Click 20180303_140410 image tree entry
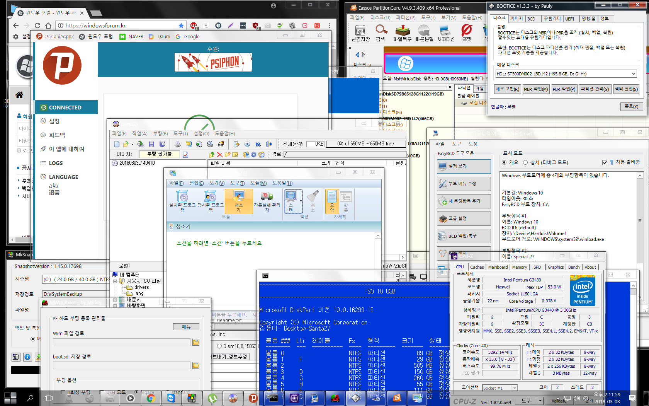The width and height of the screenshot is (649, 406). click(x=137, y=163)
